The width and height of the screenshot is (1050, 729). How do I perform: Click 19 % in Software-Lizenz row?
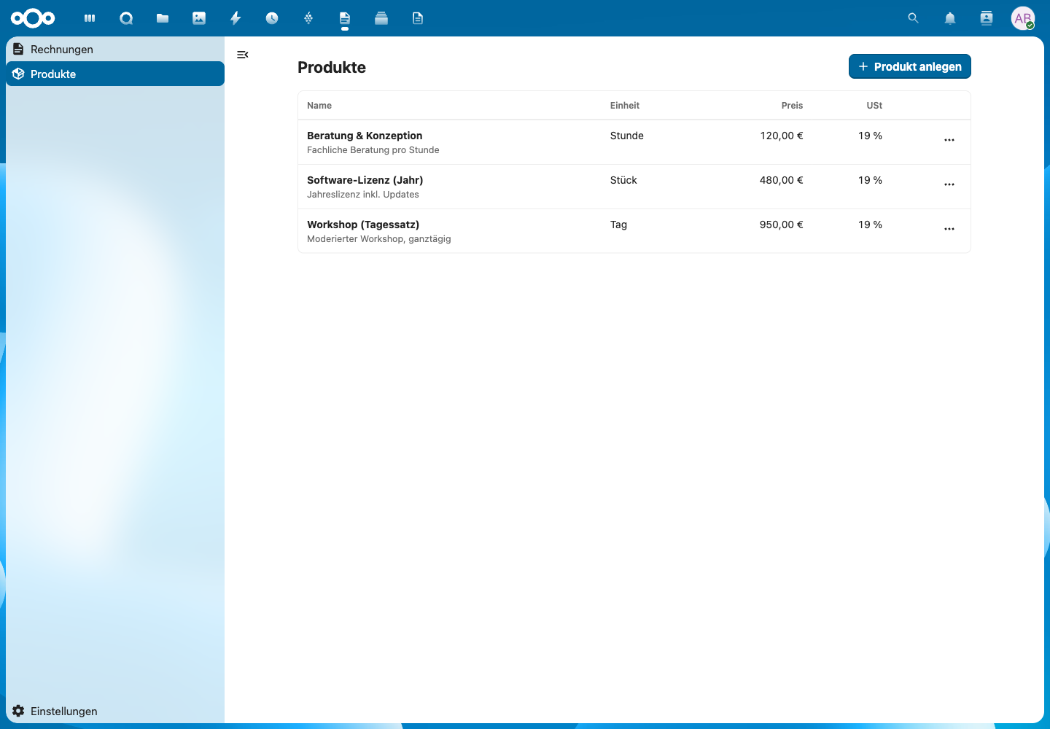click(x=870, y=180)
